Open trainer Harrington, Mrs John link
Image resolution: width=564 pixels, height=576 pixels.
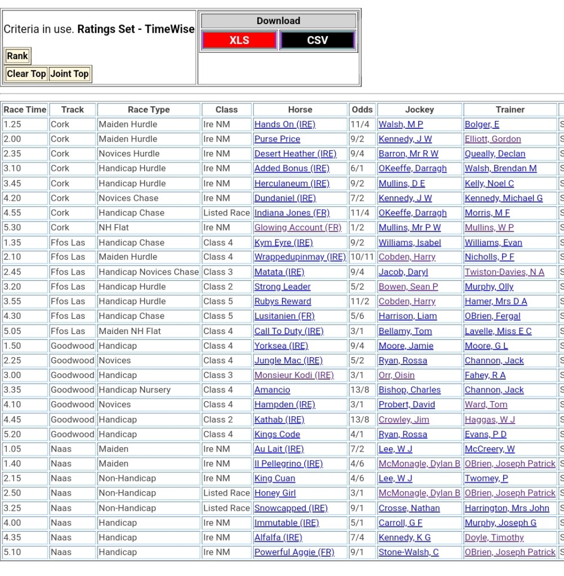pyautogui.click(x=507, y=508)
